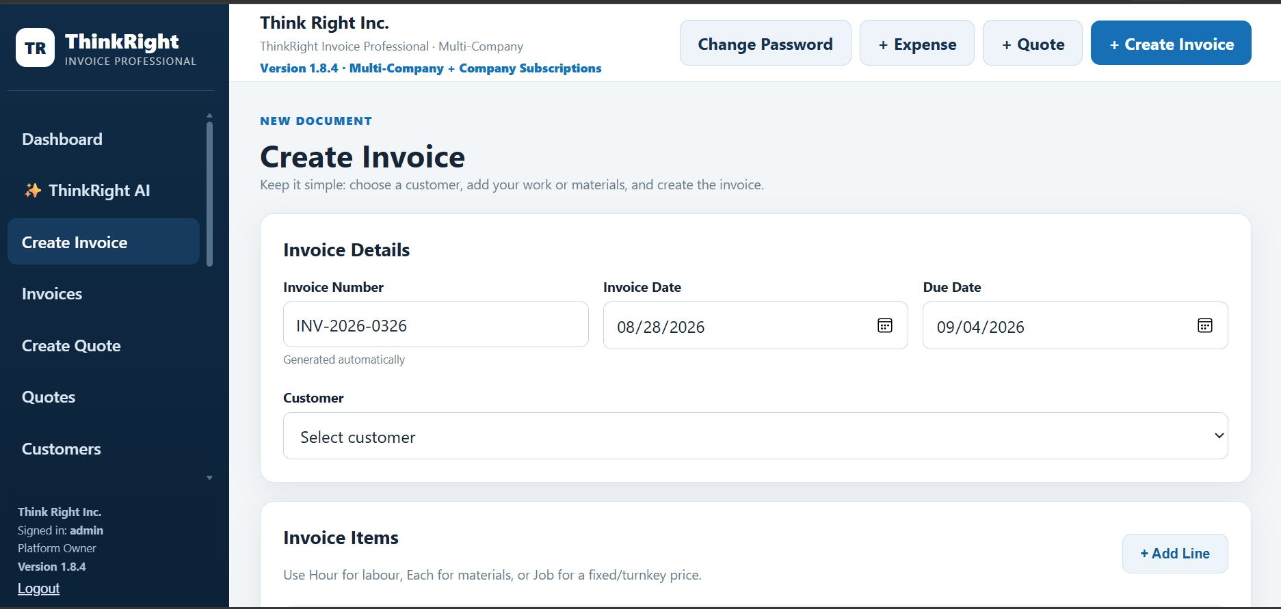Click the Due Date field
Image resolution: width=1281 pixels, height=609 pixels.
pyautogui.click(x=1075, y=325)
